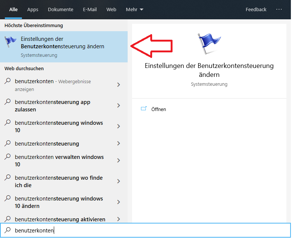Click the 'benutzerkonten' search input field
Image resolution: width=292 pixels, height=238 pixels.
tap(145, 230)
